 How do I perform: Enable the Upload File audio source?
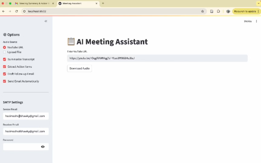(x=4, y=52)
